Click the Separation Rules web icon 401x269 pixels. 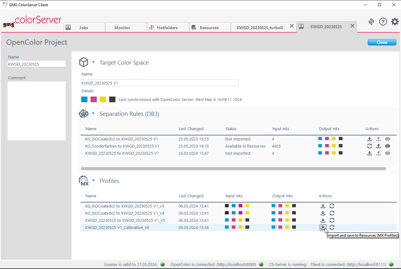tap(84, 114)
